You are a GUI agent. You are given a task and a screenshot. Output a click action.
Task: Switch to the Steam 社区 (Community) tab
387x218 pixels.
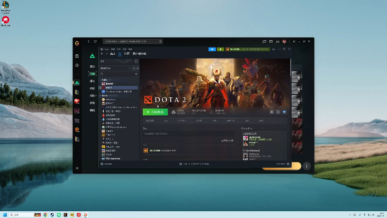coord(127,54)
